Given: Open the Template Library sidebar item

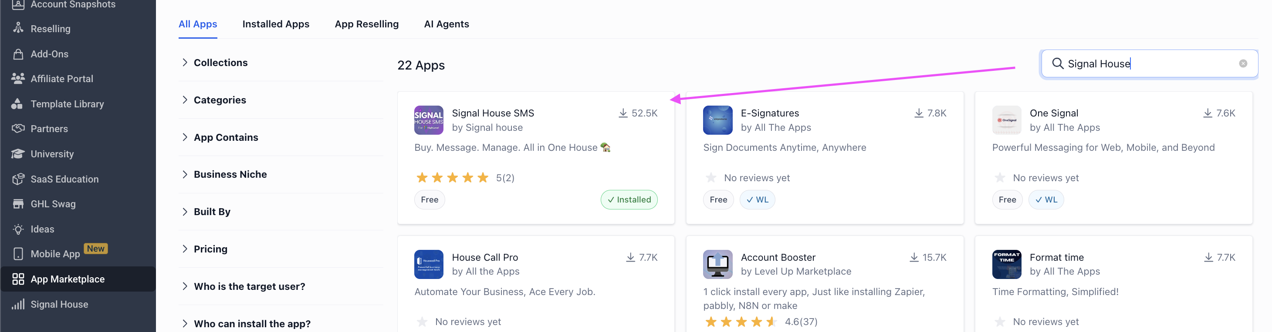Looking at the screenshot, I should (67, 104).
